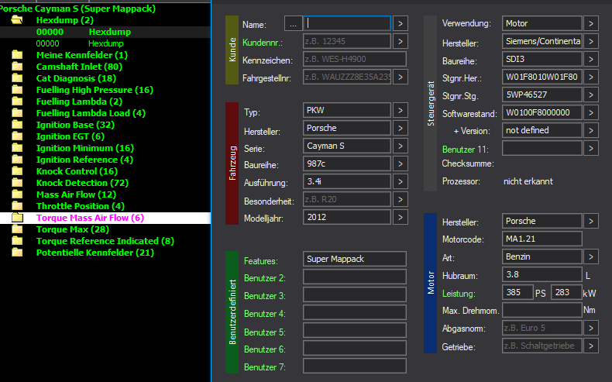The image size is (612, 382).
Task: Click folder icon beside Knock Detection (72)
Action: pos(17,183)
